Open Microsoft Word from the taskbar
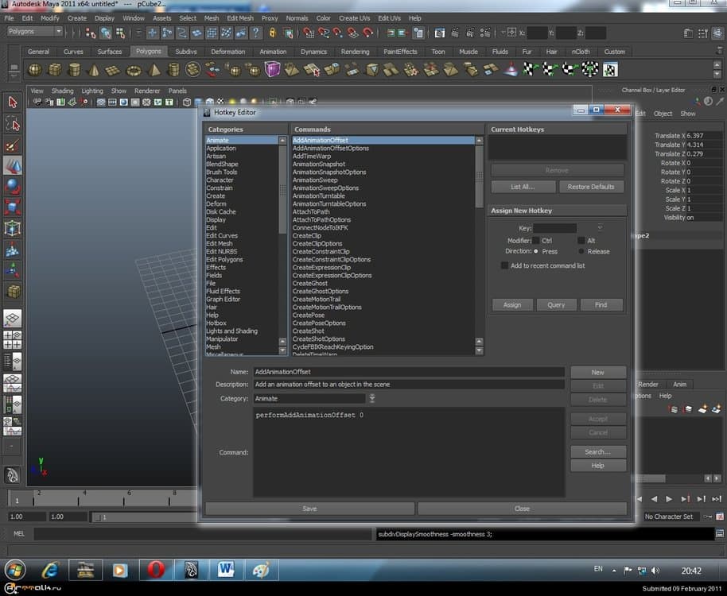This screenshot has width=727, height=596. pyautogui.click(x=226, y=570)
